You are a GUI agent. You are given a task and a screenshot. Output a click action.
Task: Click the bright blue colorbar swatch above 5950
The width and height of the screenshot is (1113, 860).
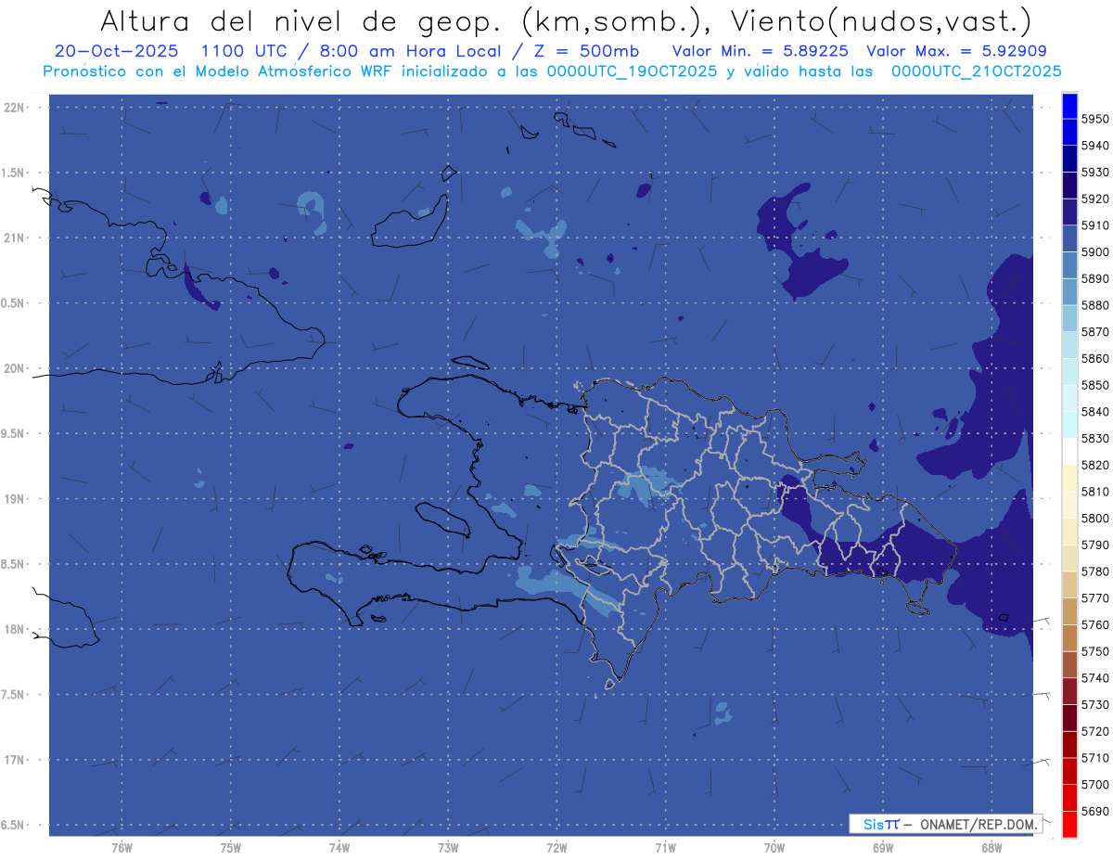[1068, 105]
